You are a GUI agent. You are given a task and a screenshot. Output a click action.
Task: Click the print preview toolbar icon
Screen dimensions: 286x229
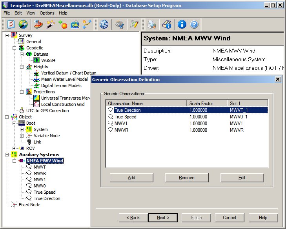(152, 25)
